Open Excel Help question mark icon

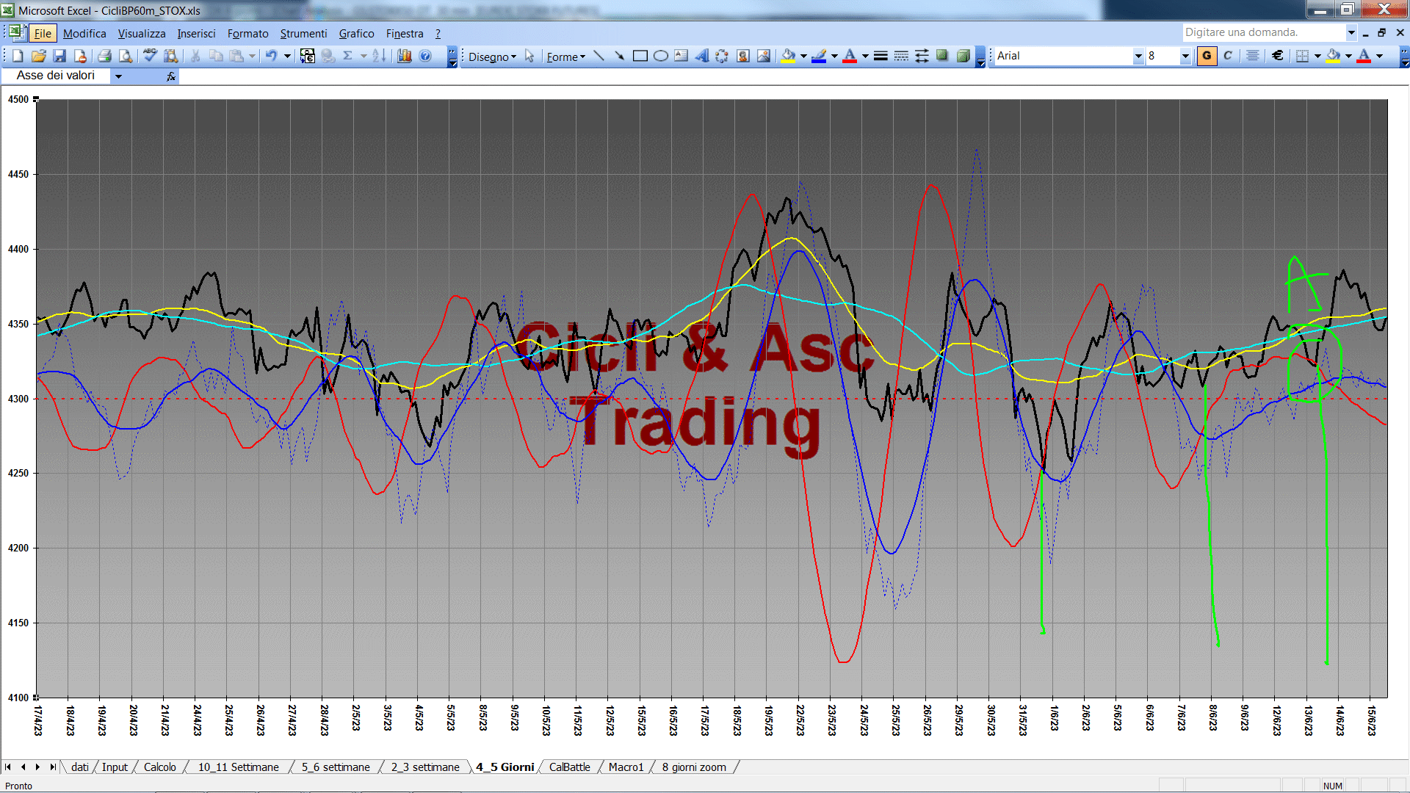pyautogui.click(x=425, y=56)
